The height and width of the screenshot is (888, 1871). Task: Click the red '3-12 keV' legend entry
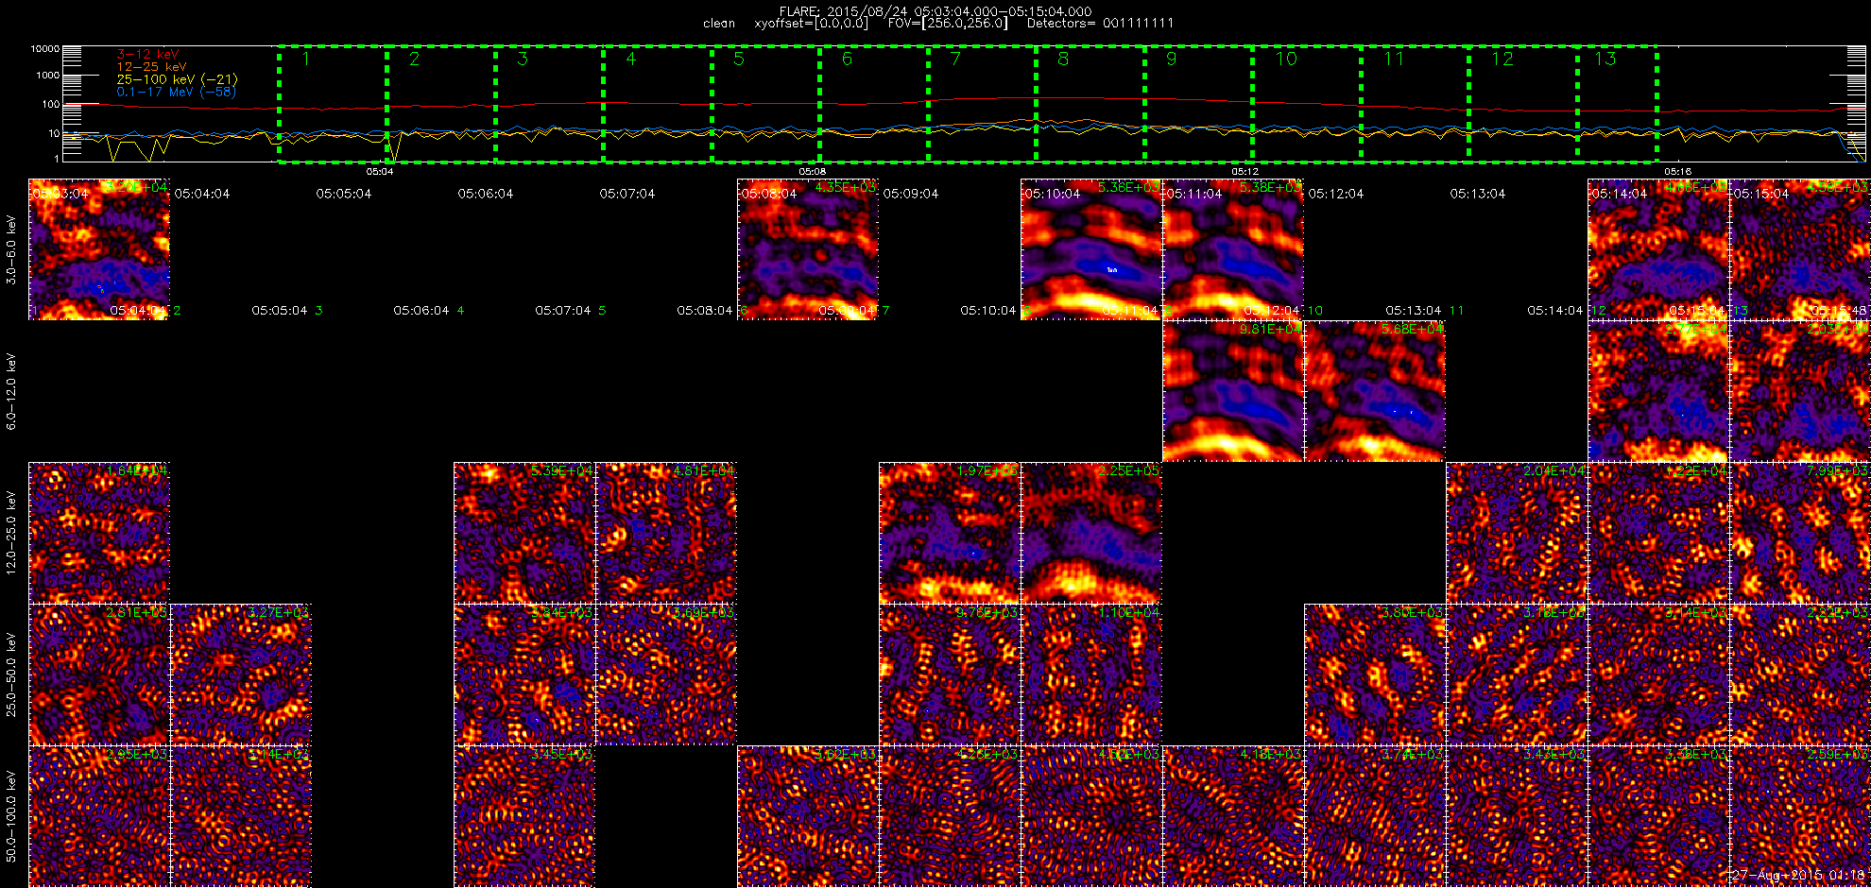[147, 55]
